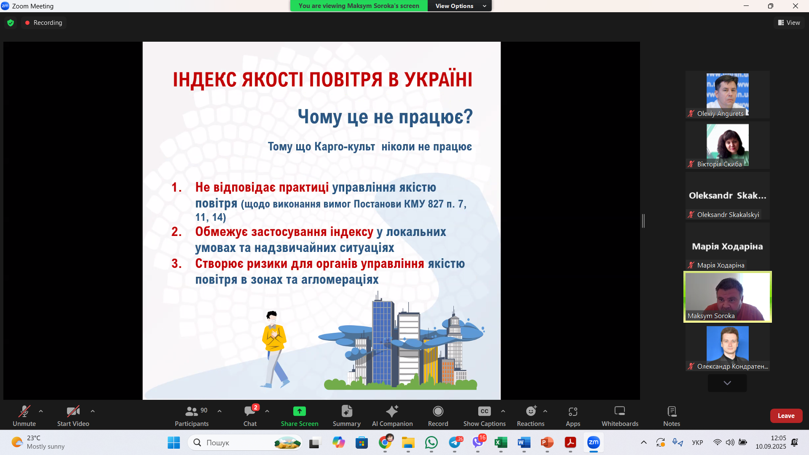The image size is (809, 455).
Task: Click Share Screen to present
Action: (299, 415)
